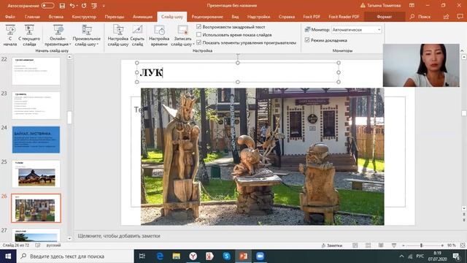Start slideshow from beginning
Image resolution: width=467 pixels, height=263 pixels.
(x=10, y=35)
